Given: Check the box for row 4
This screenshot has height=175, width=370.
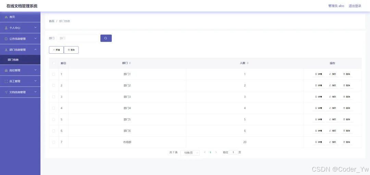Looking at the screenshot, I should [53, 108].
